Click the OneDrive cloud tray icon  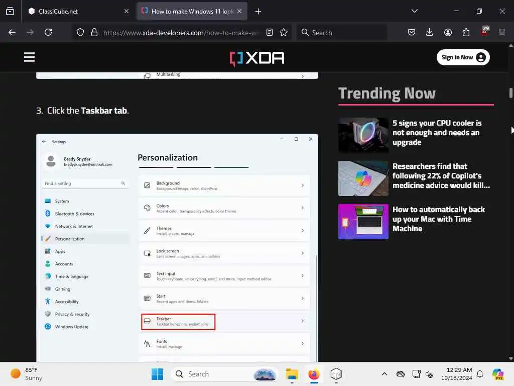[400, 374]
